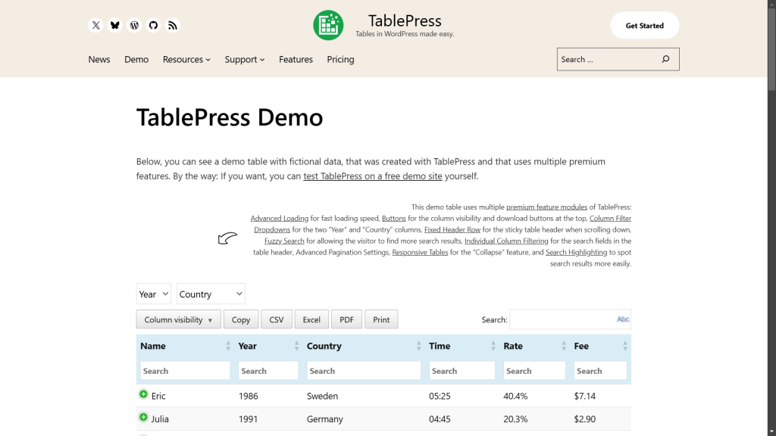Image resolution: width=776 pixels, height=436 pixels.
Task: Open the Demo menu item
Action: (x=136, y=59)
